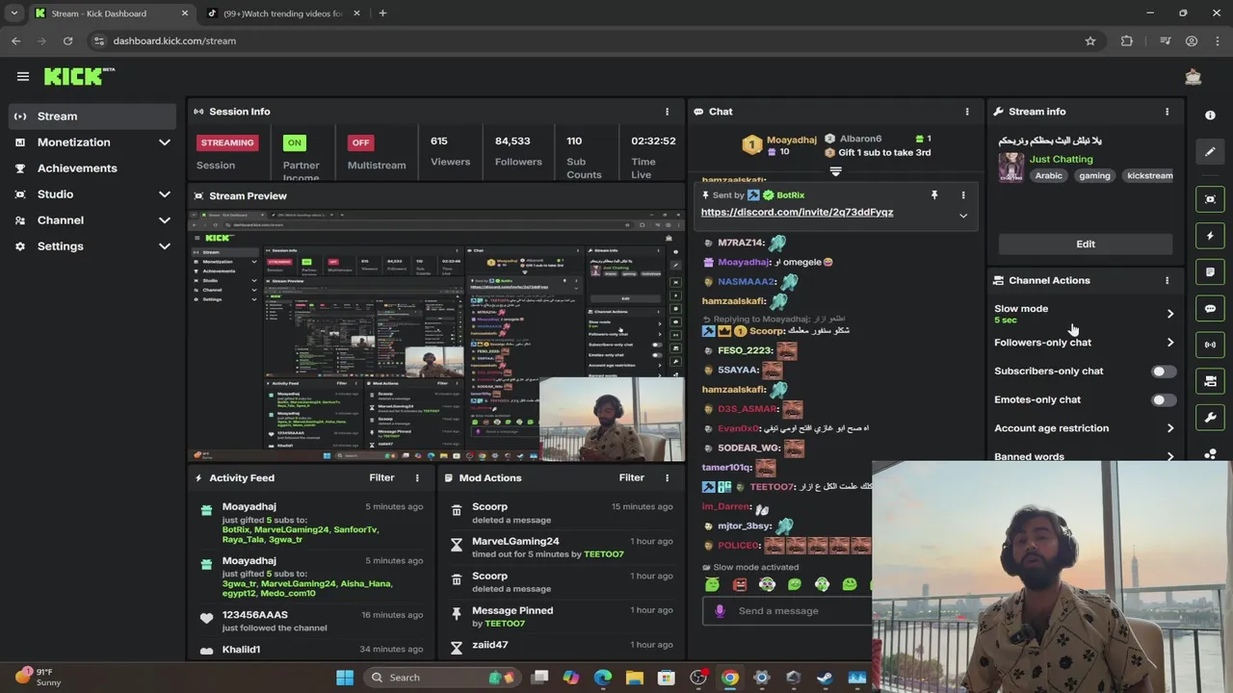Click the chat bubble icon in right sidebar

click(x=1210, y=309)
